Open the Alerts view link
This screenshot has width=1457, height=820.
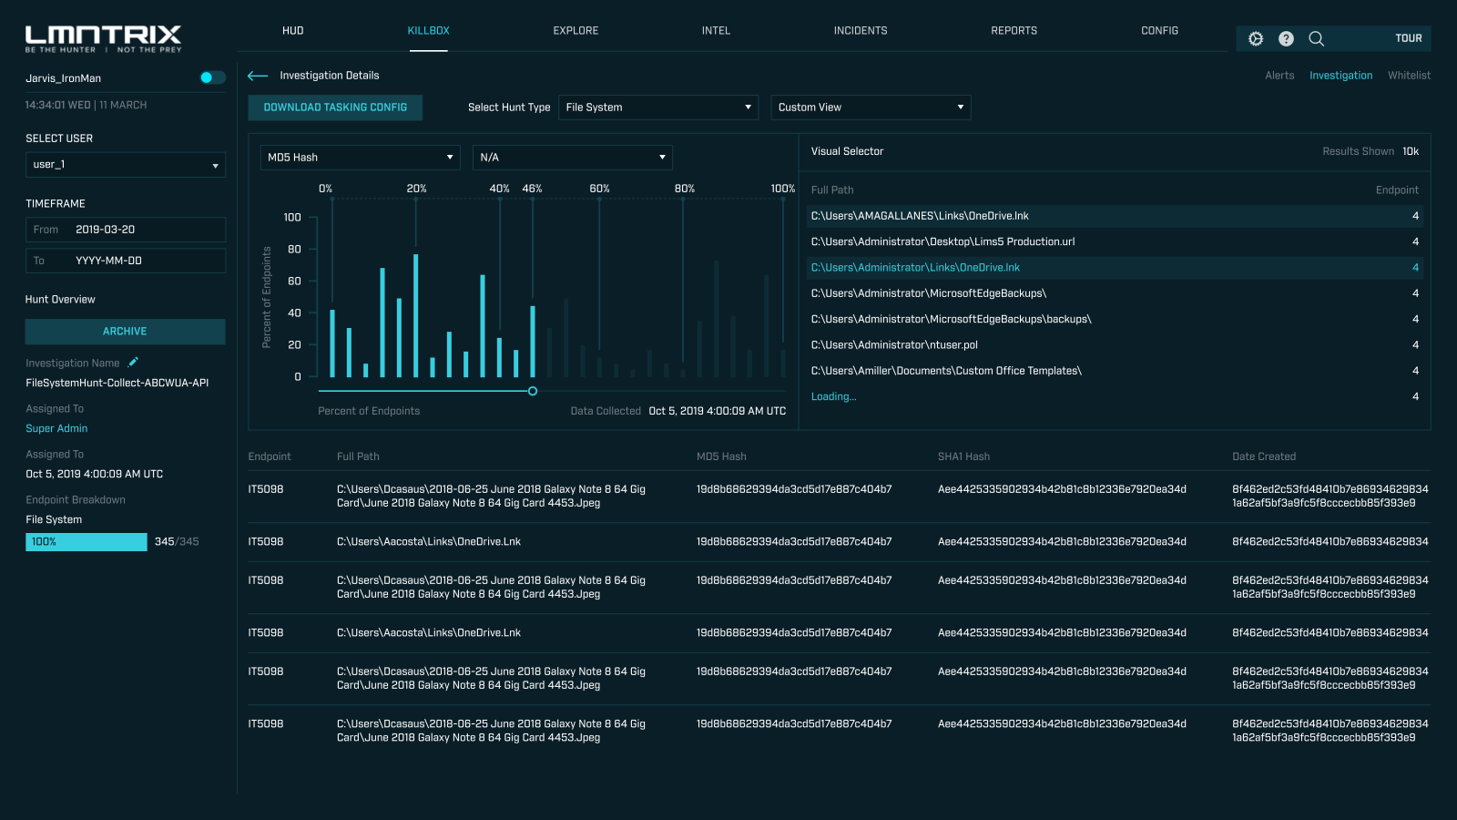(x=1279, y=76)
